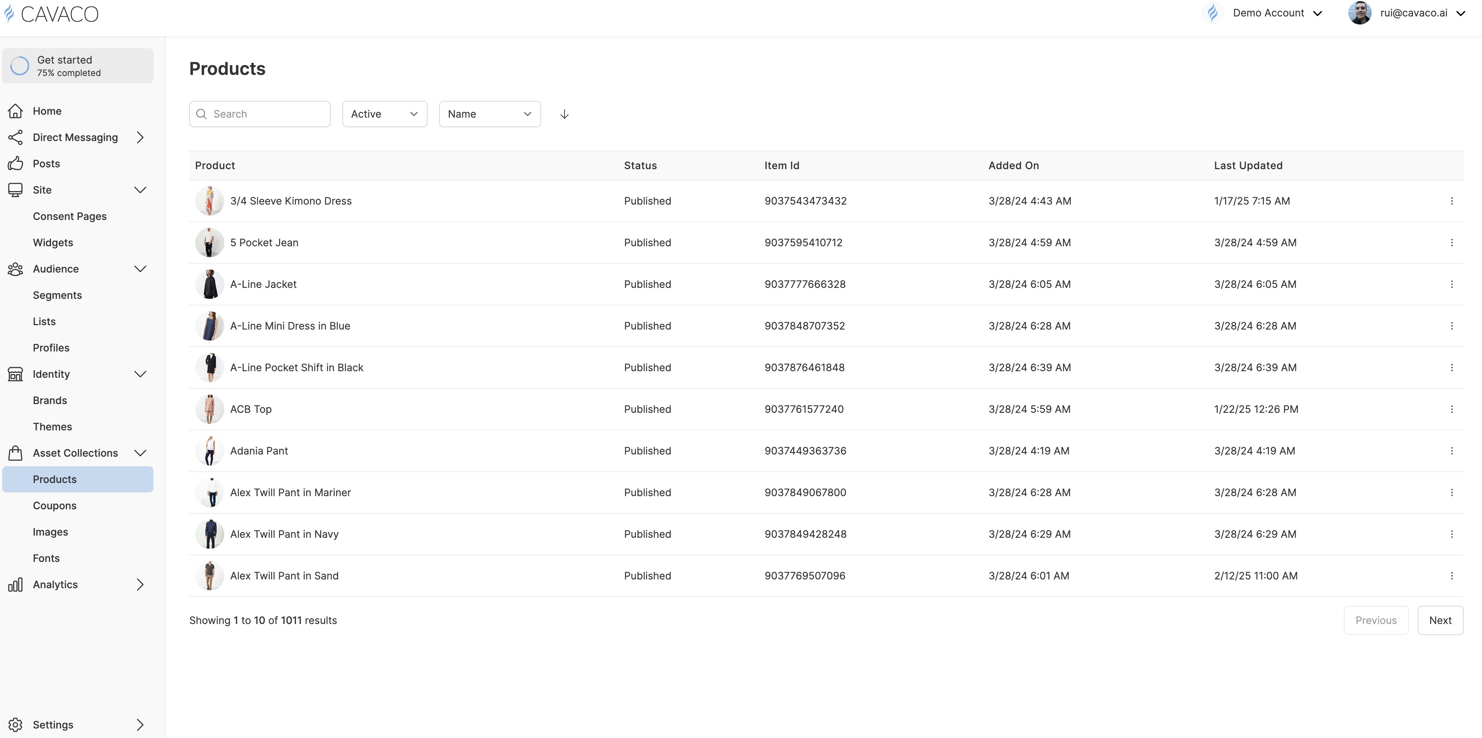Collapse the Asset Collections chevron
1482x738 pixels.
(140, 453)
